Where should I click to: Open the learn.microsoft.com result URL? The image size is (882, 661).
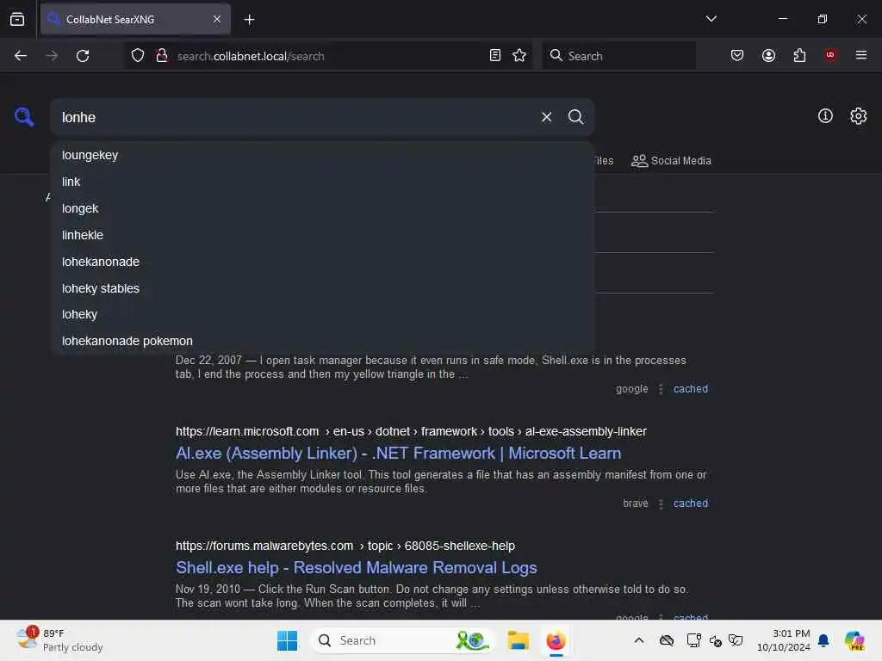pos(411,431)
